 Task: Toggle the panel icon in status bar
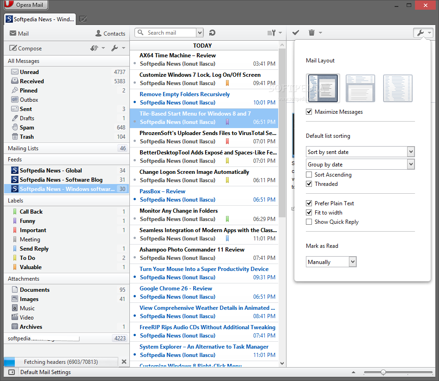tap(12, 372)
